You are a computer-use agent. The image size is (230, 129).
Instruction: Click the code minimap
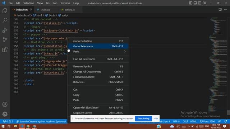(217, 64)
